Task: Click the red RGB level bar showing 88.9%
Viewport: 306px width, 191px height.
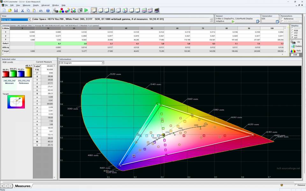Action: coord(6,74)
